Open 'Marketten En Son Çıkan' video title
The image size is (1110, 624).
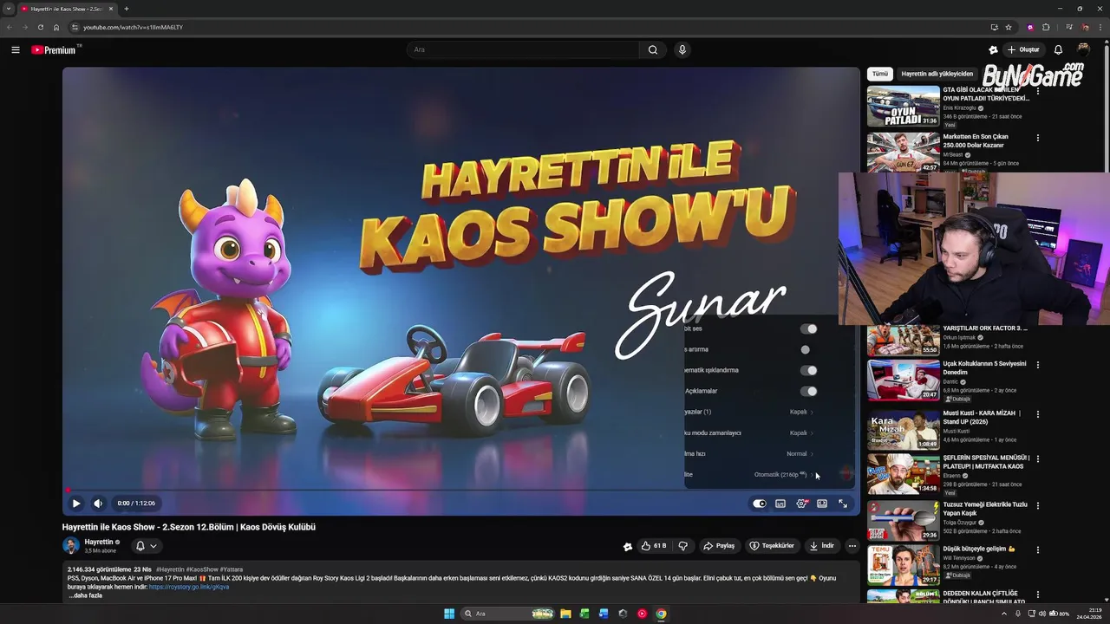pyautogui.click(x=976, y=141)
